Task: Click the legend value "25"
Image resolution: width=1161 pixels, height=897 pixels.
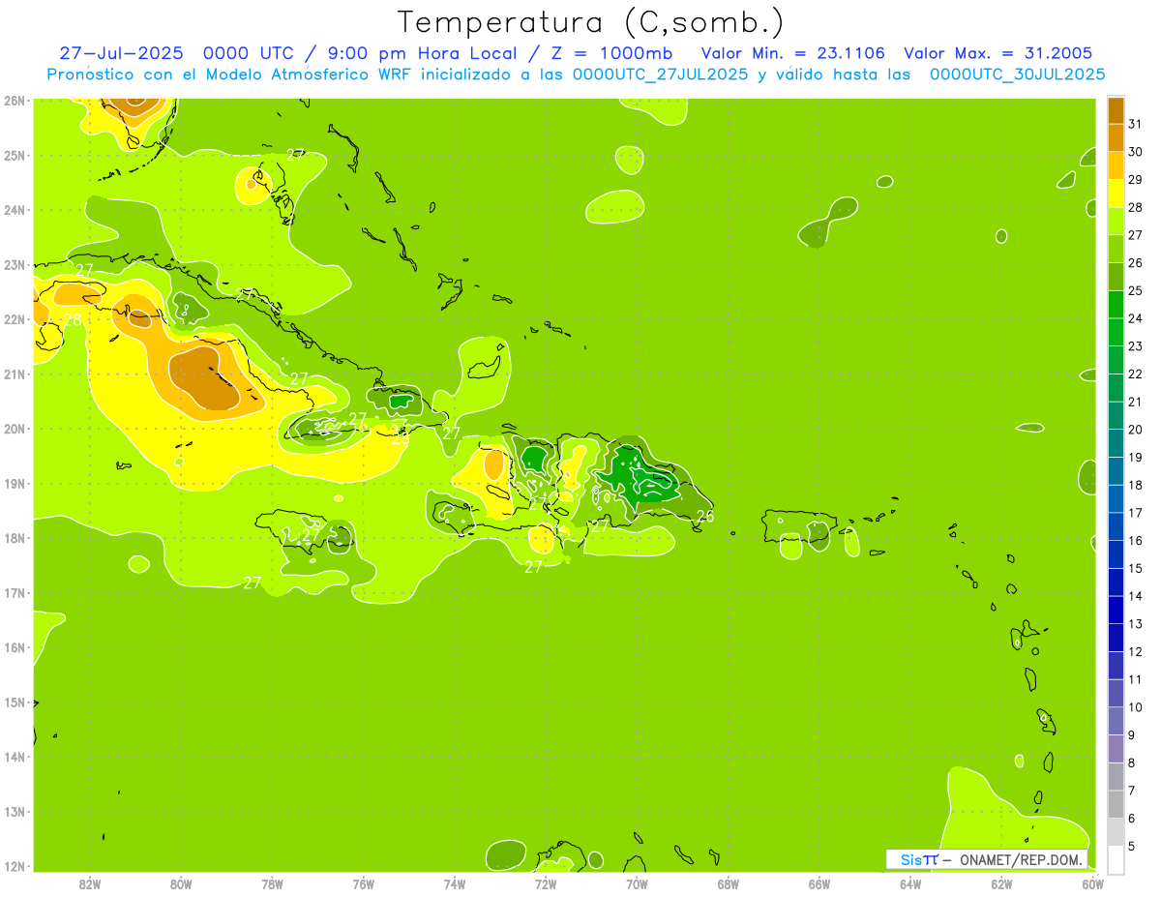Action: [1136, 290]
